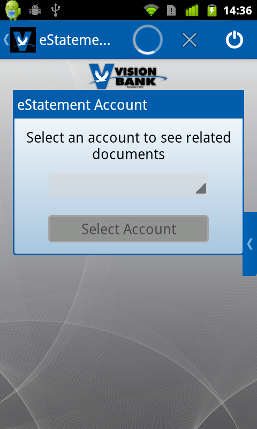The image size is (257, 429).
Task: Tap the Select Account button
Action: [128, 229]
